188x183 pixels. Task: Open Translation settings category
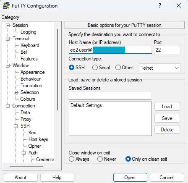31,86
